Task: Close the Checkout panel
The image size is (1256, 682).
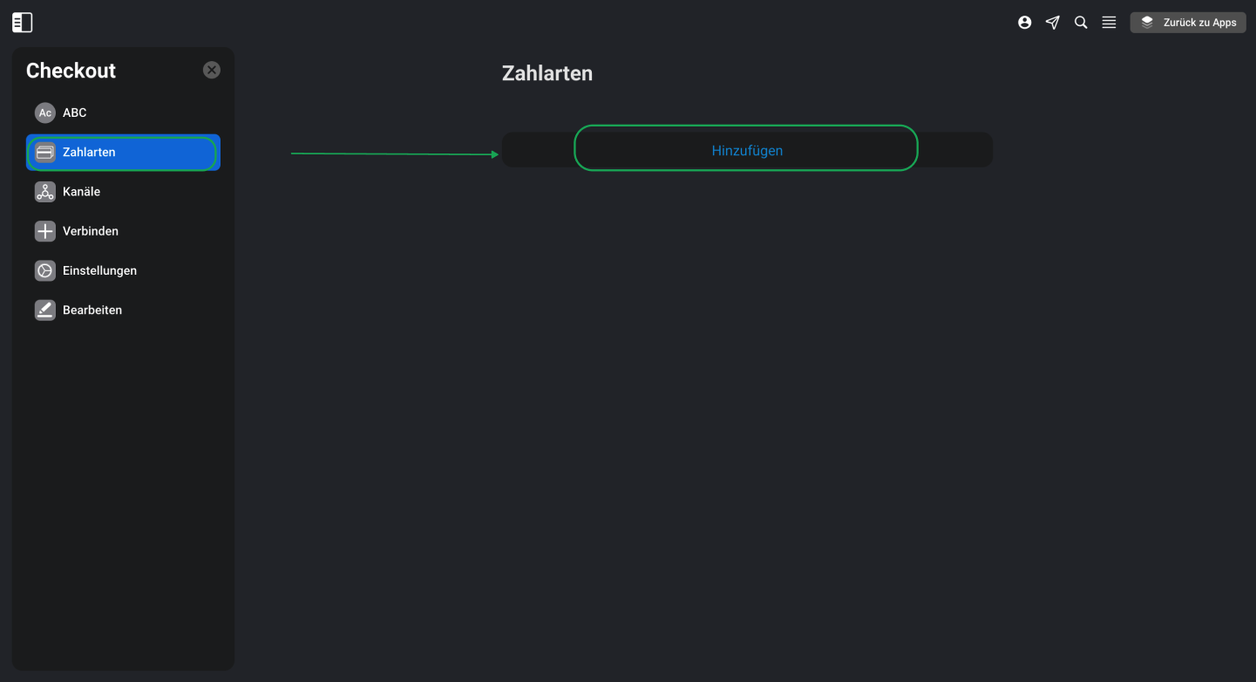Action: (x=212, y=71)
